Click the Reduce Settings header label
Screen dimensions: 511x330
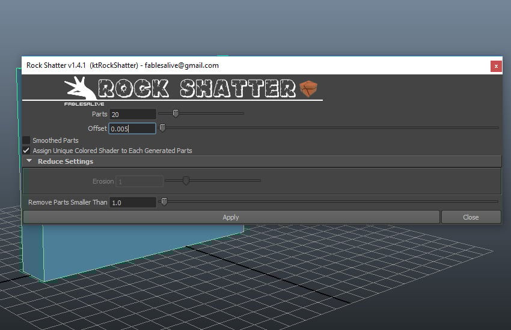tap(66, 161)
